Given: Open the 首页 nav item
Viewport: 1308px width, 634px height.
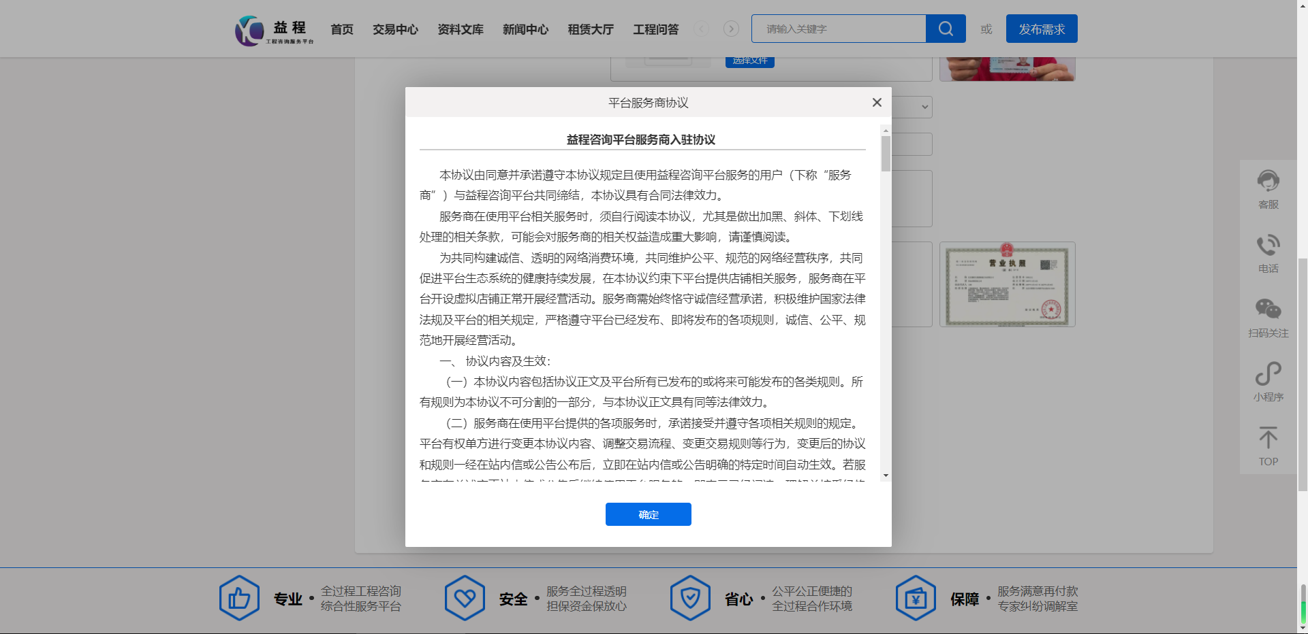Looking at the screenshot, I should [x=342, y=29].
